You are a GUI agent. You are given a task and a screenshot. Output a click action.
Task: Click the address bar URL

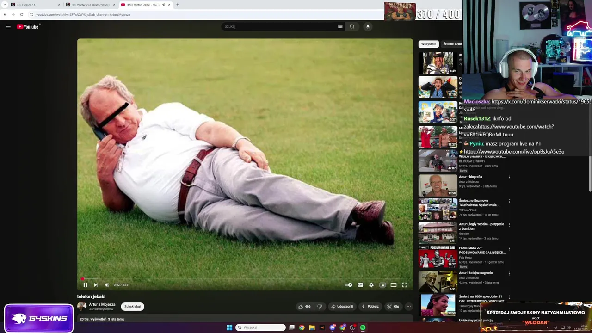pos(83,14)
